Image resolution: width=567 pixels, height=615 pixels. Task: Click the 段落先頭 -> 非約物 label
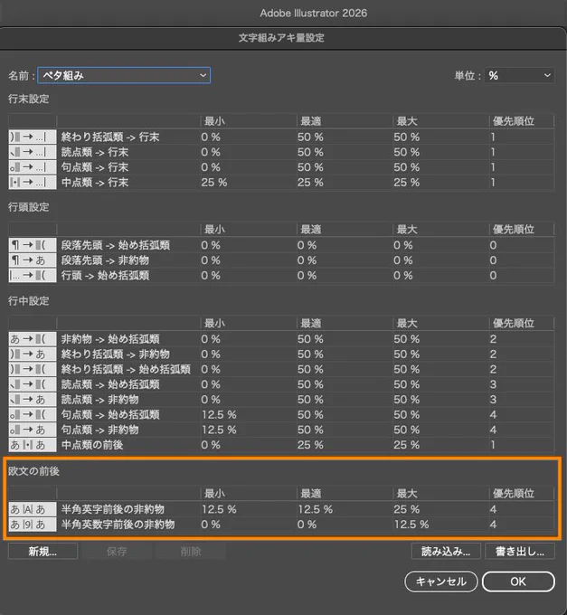(x=105, y=260)
